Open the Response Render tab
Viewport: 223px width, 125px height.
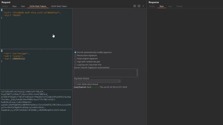tap(180, 6)
